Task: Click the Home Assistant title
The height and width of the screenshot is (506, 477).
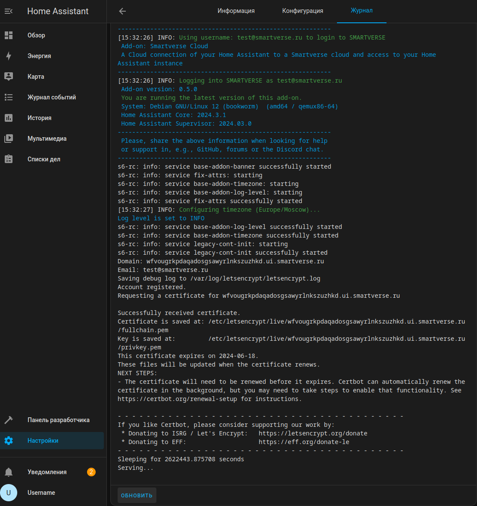Action: click(58, 11)
